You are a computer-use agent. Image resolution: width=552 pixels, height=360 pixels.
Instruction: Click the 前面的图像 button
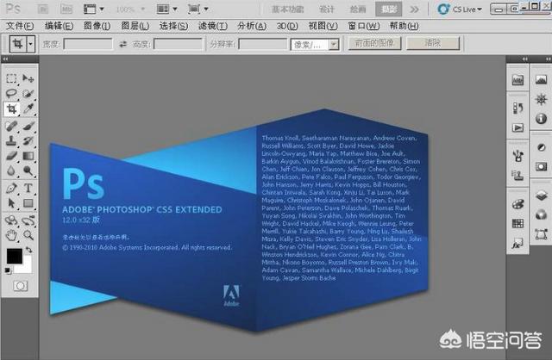(x=374, y=43)
